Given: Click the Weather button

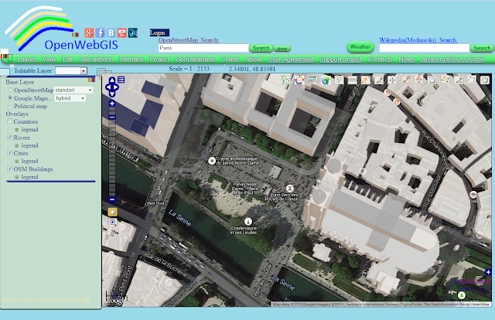Looking at the screenshot, I should coord(360,46).
